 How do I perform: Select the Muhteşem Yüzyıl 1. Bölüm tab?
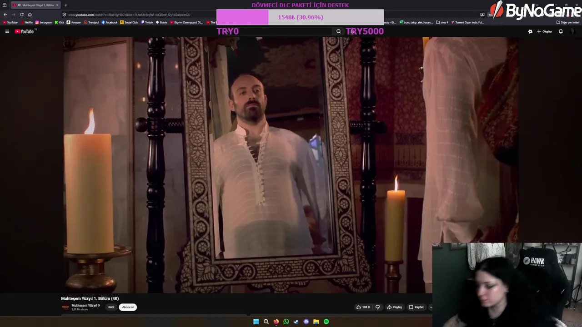pyautogui.click(x=35, y=5)
